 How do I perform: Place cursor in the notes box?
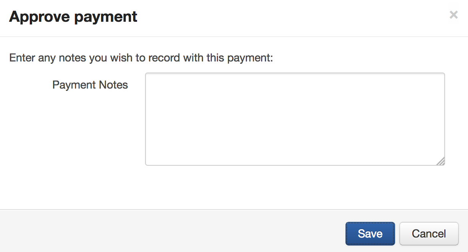(295, 119)
